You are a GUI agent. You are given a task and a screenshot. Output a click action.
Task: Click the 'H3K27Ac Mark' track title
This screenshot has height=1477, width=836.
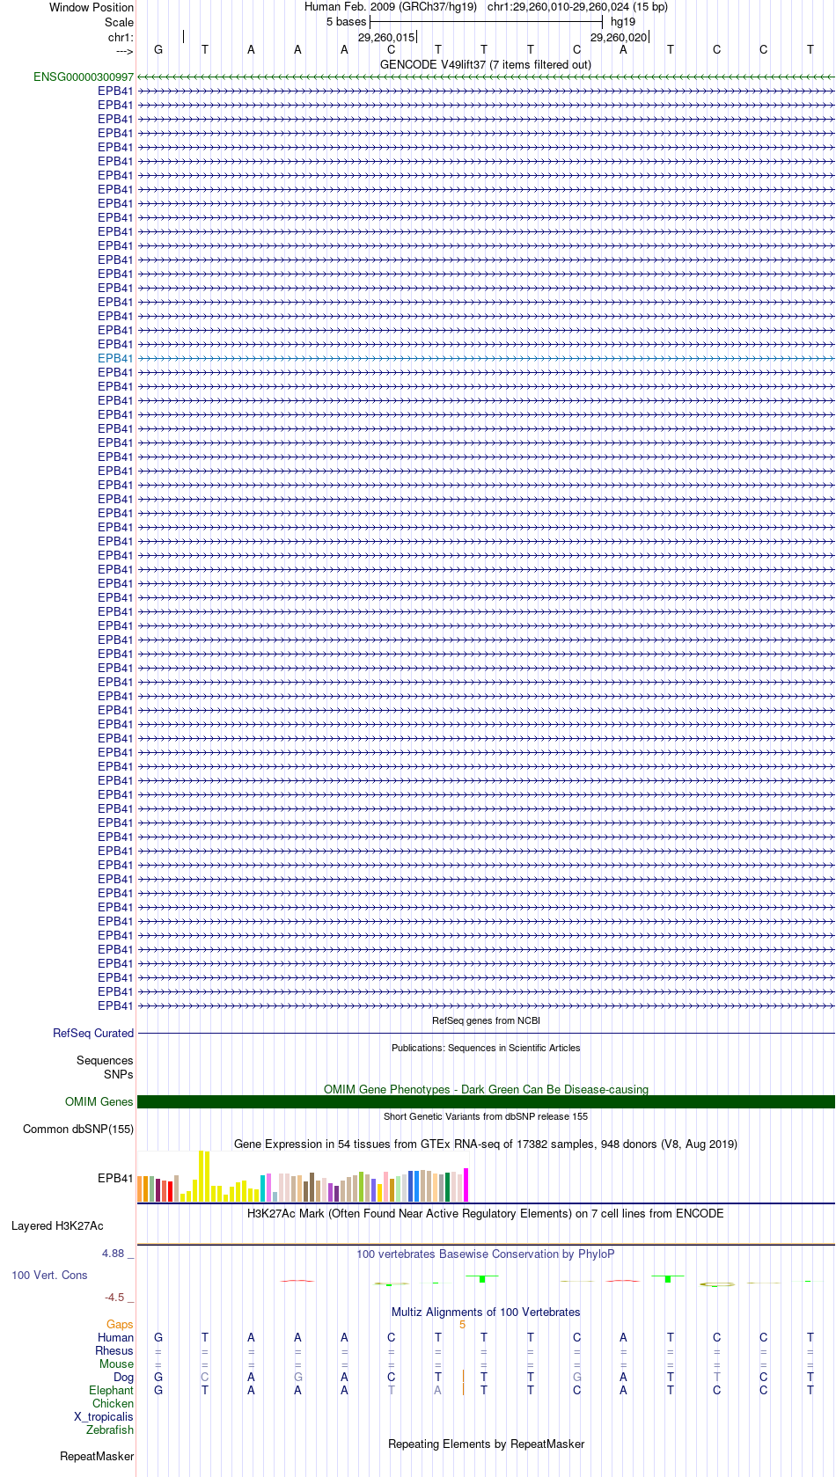coord(486,1214)
